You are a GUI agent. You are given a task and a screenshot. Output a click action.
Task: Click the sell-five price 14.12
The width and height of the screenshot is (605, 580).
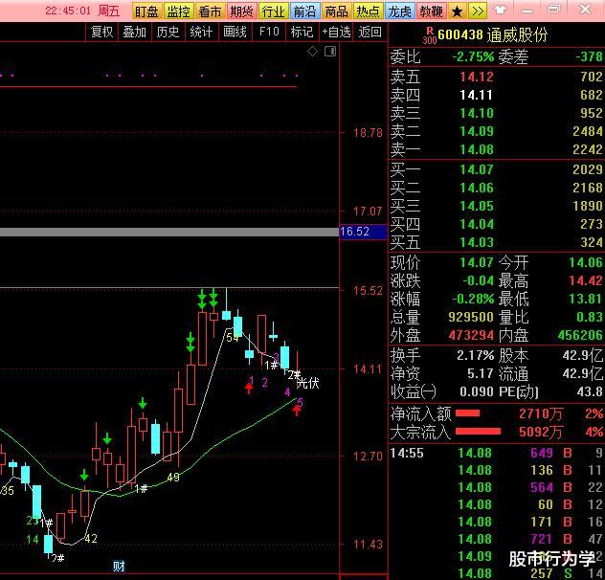coord(477,77)
